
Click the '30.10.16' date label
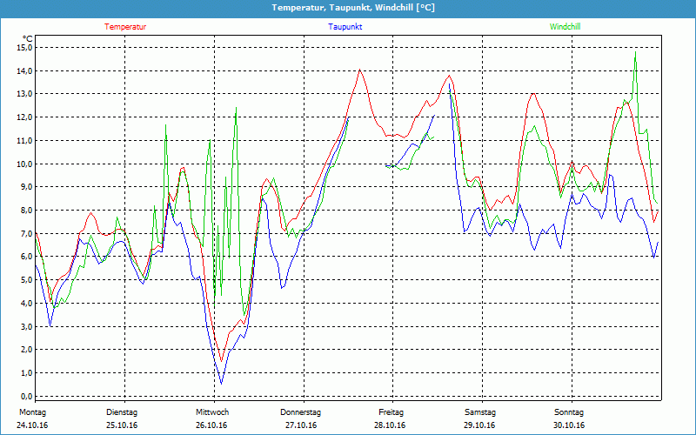pos(569,425)
